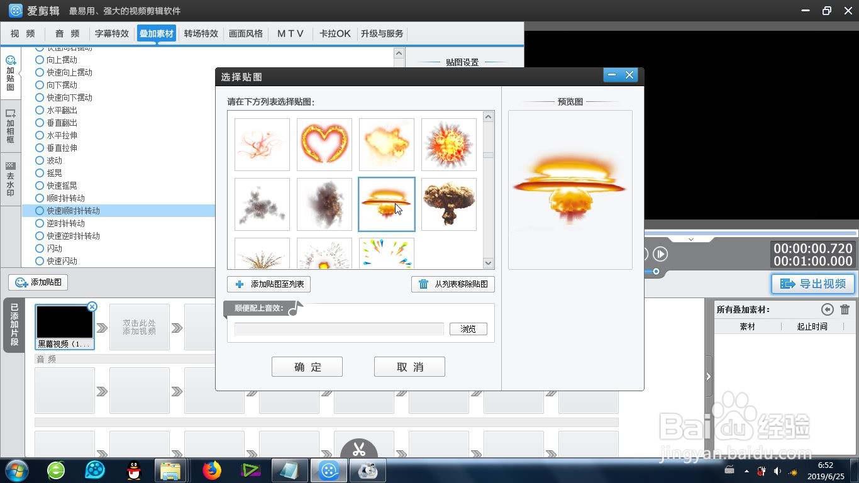Open the notepad icon in the taskbar

tap(290, 470)
